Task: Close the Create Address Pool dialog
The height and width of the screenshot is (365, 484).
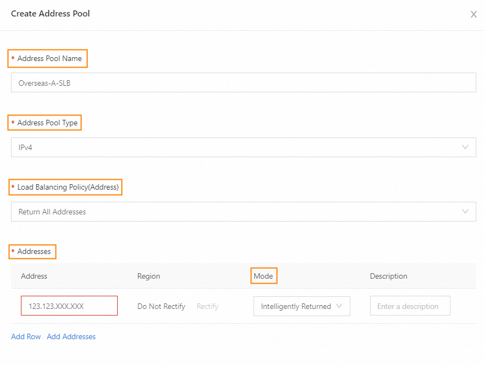Action: [474, 15]
